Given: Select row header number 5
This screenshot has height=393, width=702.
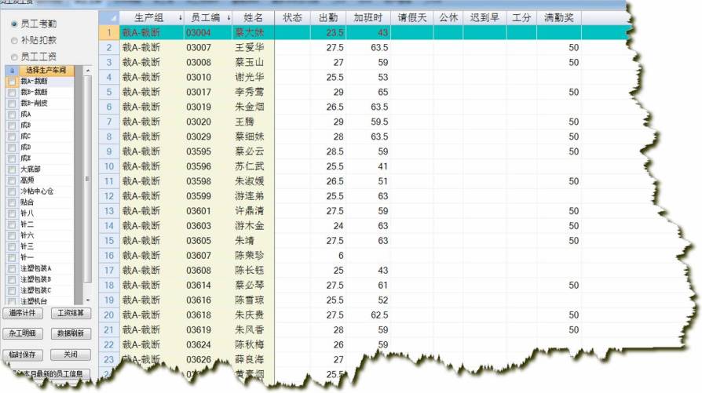Looking at the screenshot, I should [109, 92].
